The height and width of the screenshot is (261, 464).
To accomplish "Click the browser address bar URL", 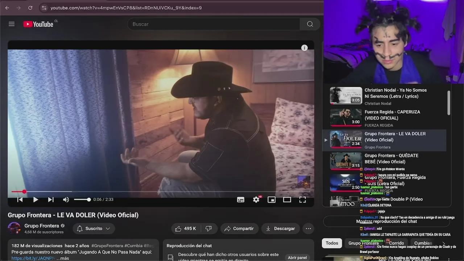I will [126, 8].
